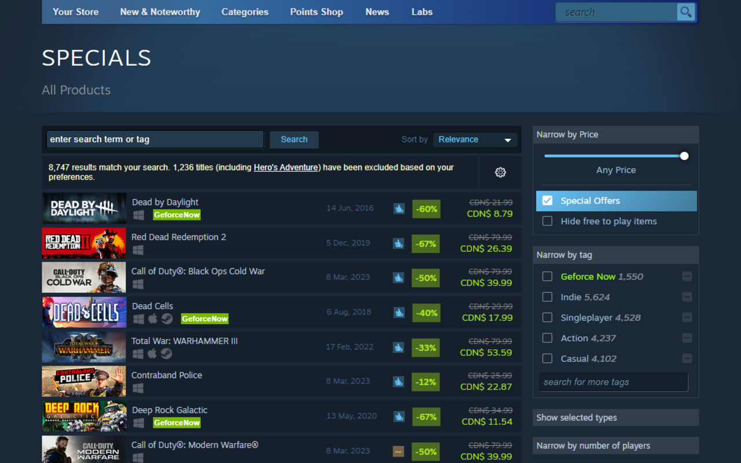Screen dimensions: 741x463
Task: Open the Categories menu
Action: click(245, 12)
